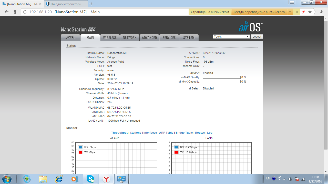The width and height of the screenshot is (328, 184).
Task: Show hidden tray icons arrow
Action: click(284, 179)
